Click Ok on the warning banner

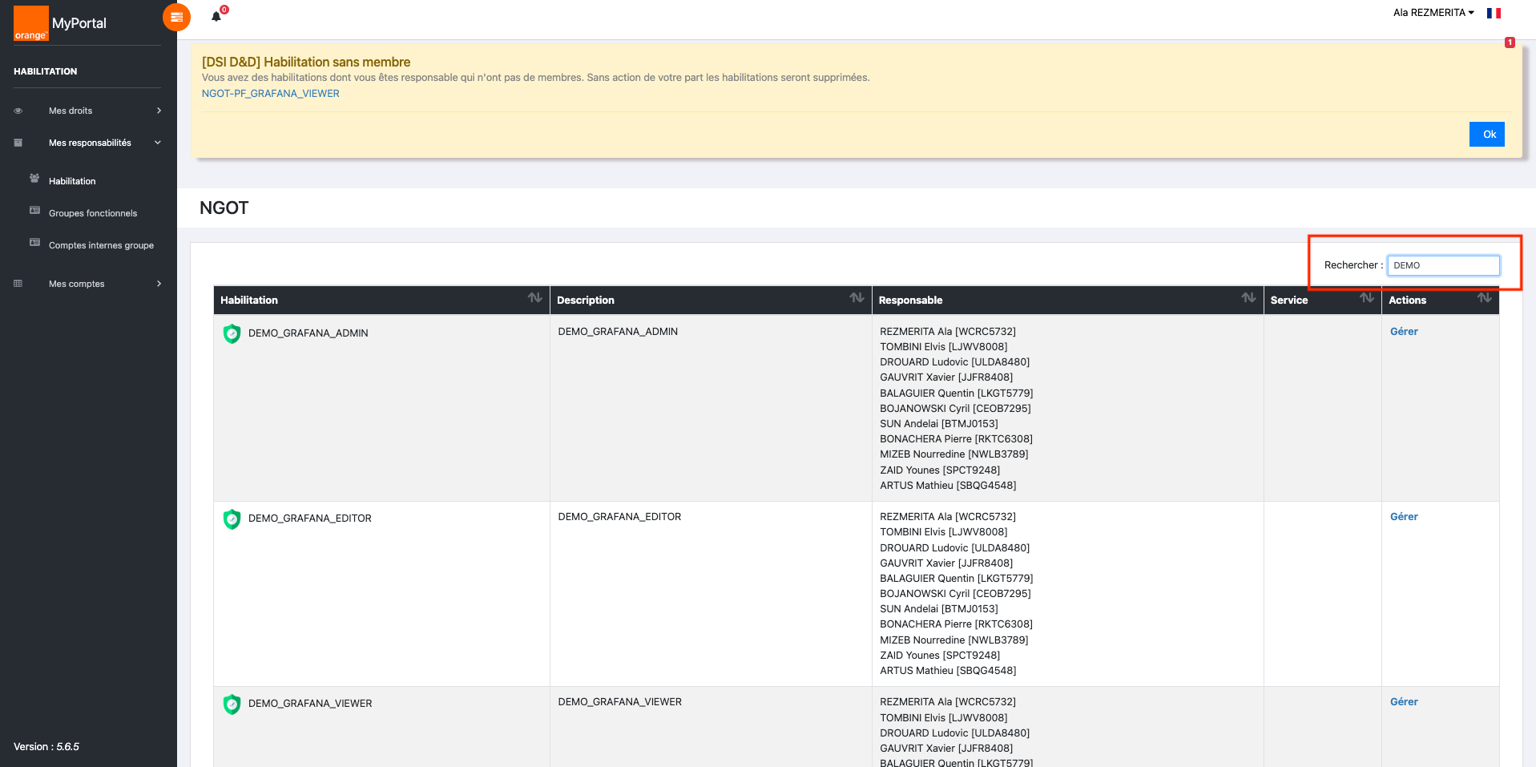point(1487,134)
